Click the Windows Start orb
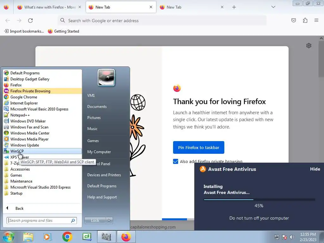The width and height of the screenshot is (324, 243). coord(8,237)
